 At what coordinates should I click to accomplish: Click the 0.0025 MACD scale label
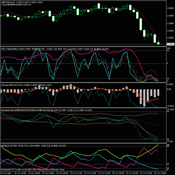click(x=170, y=84)
